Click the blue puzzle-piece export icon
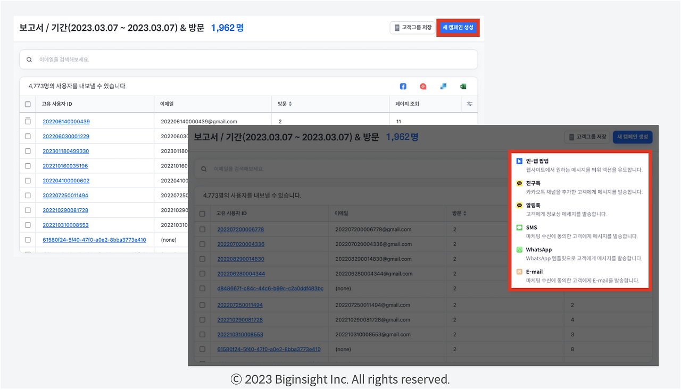The height and width of the screenshot is (390, 681). coord(443,86)
